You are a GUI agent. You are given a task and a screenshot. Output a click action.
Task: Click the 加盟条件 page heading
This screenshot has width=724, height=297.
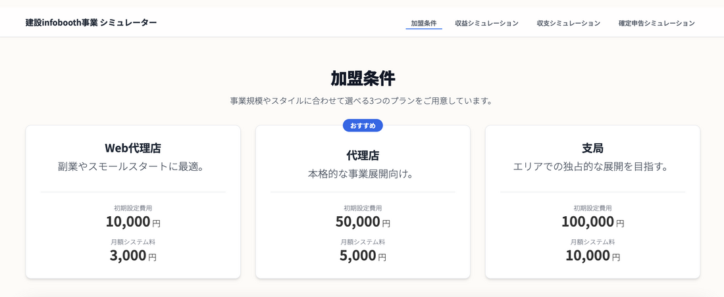tap(363, 78)
